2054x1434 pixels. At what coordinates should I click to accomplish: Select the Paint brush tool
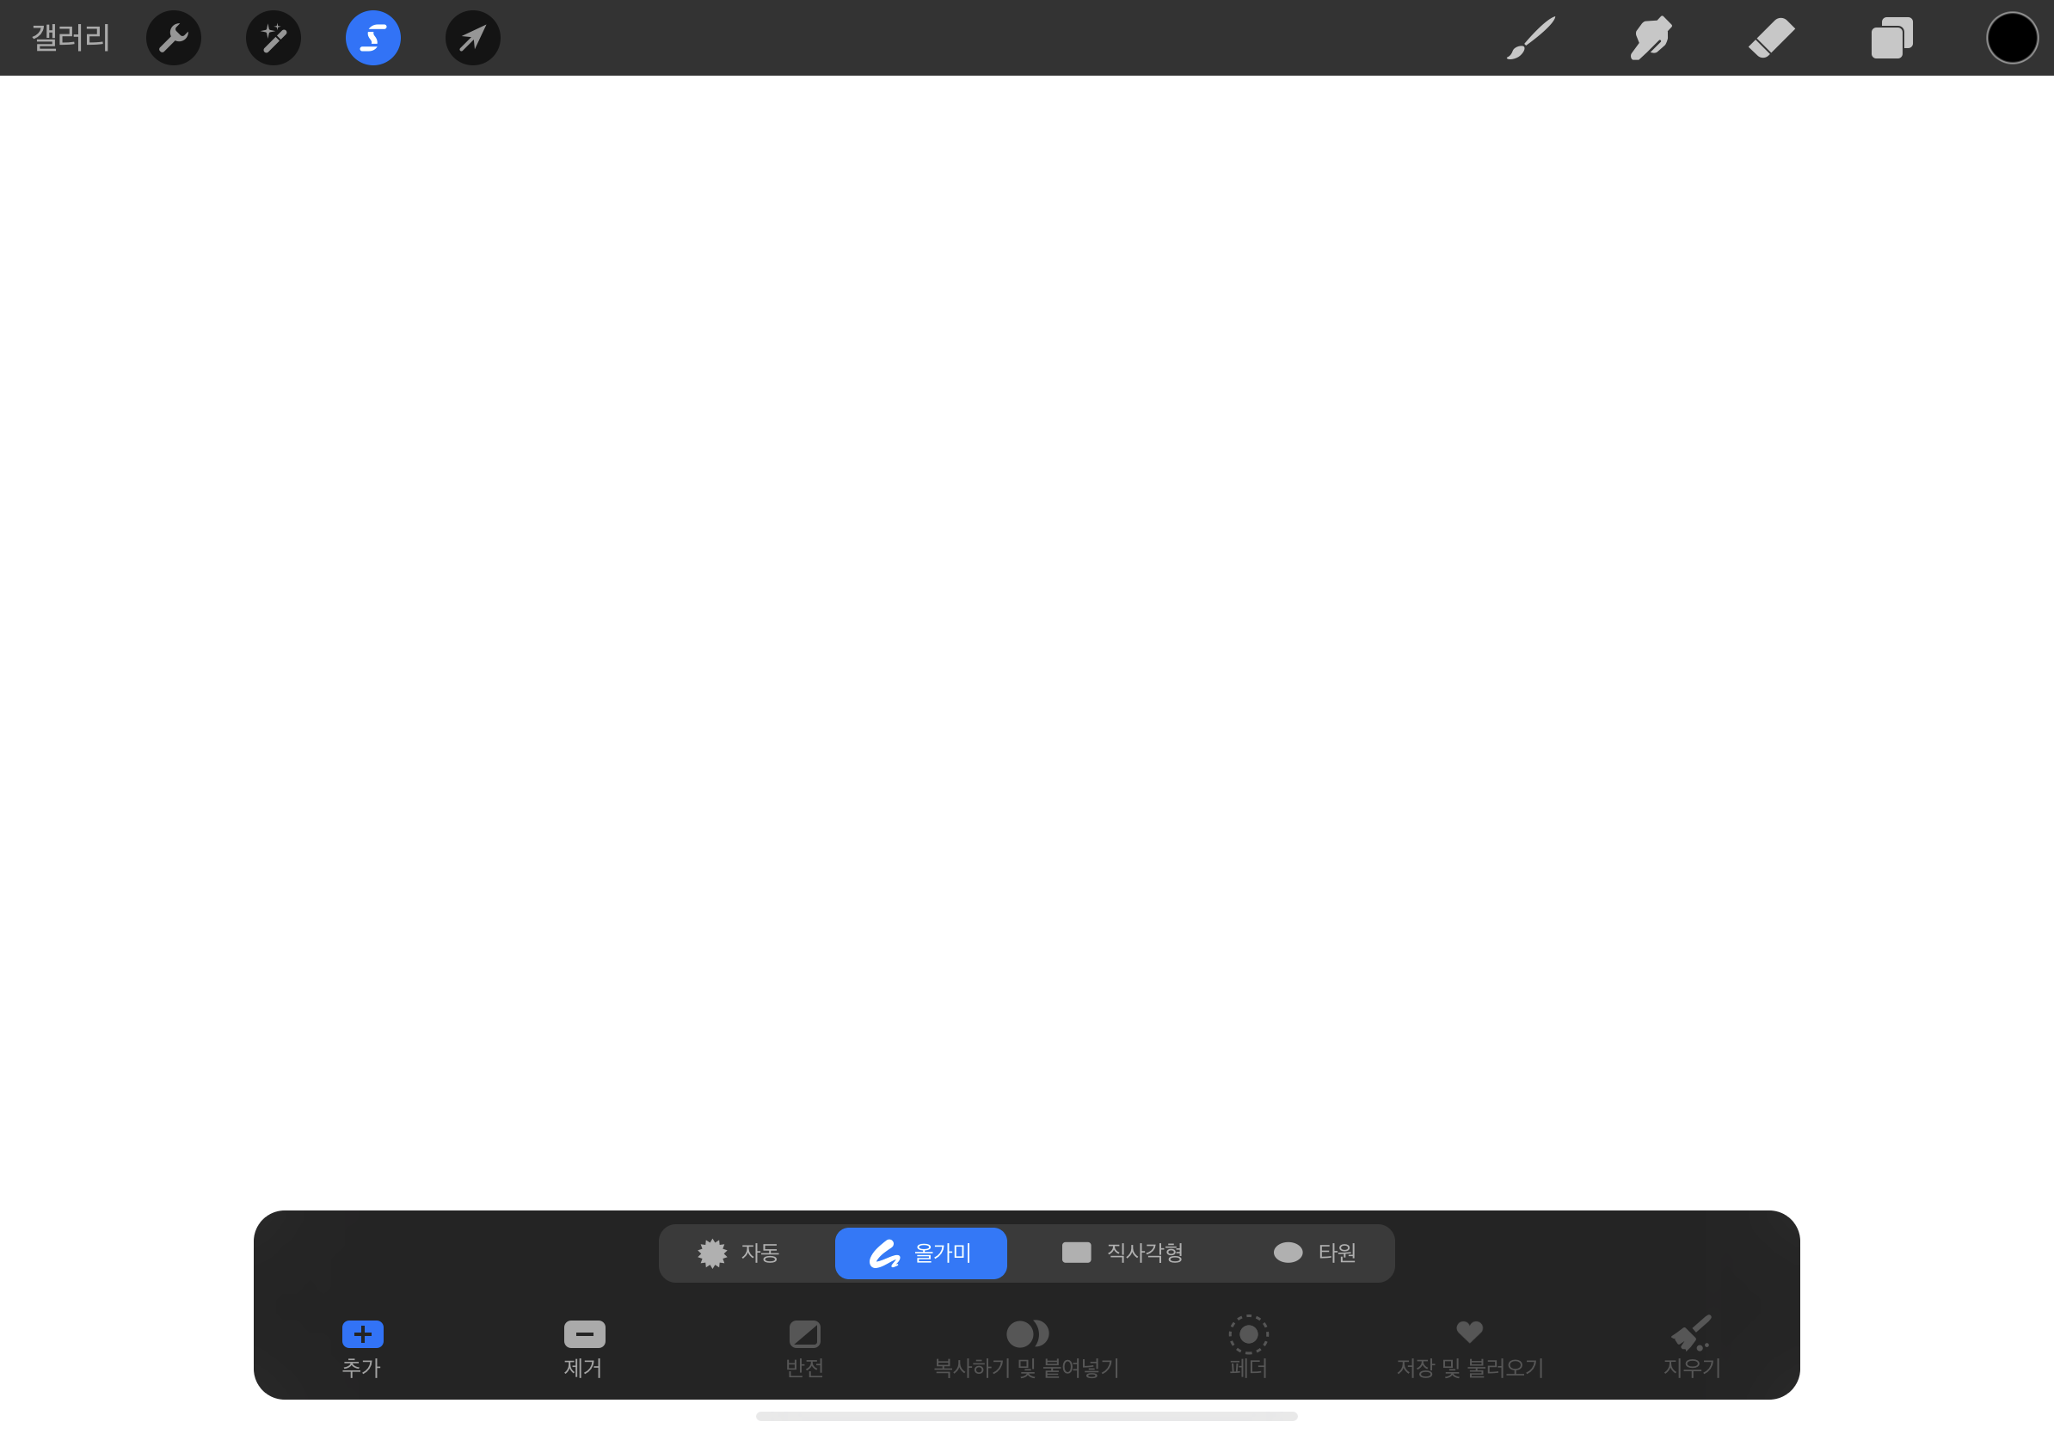[x=1531, y=39]
